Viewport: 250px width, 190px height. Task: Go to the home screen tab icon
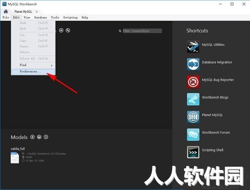pos(6,12)
